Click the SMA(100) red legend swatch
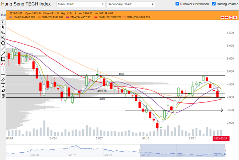This screenshot has height=160, width=239. 96,17
